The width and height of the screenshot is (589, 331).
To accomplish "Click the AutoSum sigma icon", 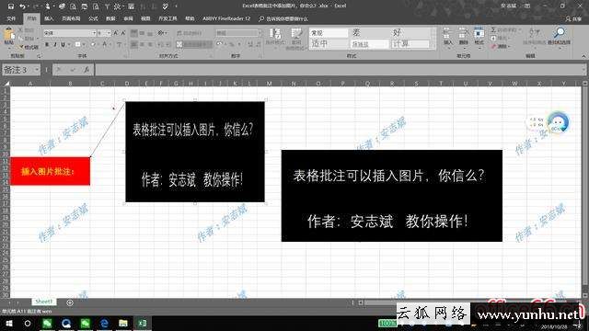I will (493, 29).
